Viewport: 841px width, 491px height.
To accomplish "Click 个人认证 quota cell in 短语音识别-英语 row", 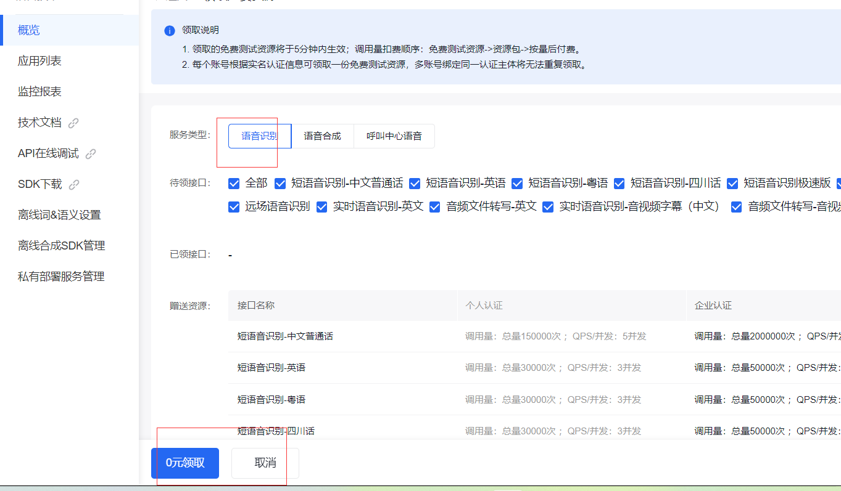I will coord(553,368).
